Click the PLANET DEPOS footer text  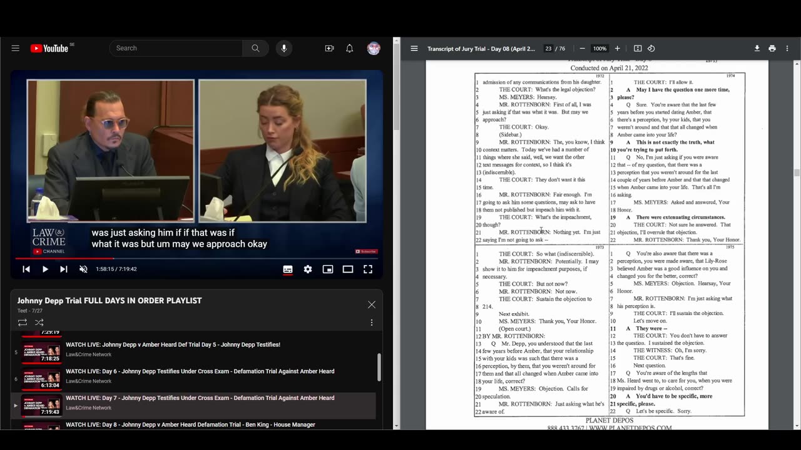pyautogui.click(x=610, y=421)
